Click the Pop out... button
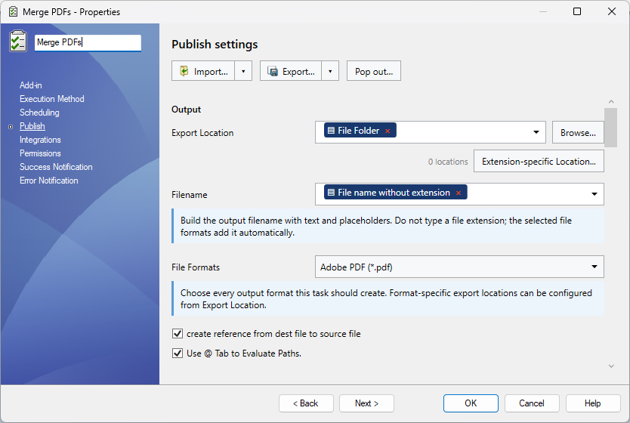Viewport: 630px width, 423px height. 374,71
